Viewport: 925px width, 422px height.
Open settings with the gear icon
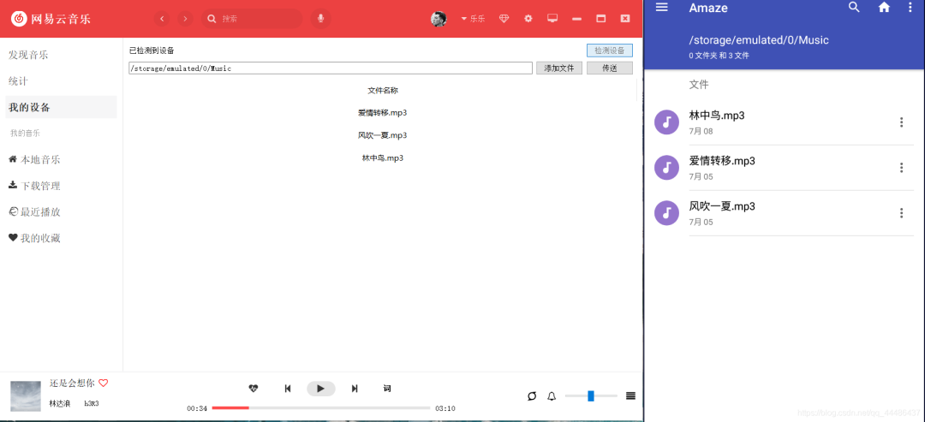point(528,19)
